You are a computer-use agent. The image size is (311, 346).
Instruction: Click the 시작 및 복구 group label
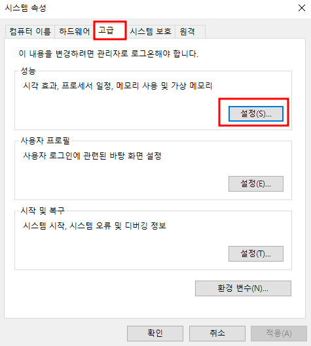pyautogui.click(x=43, y=211)
